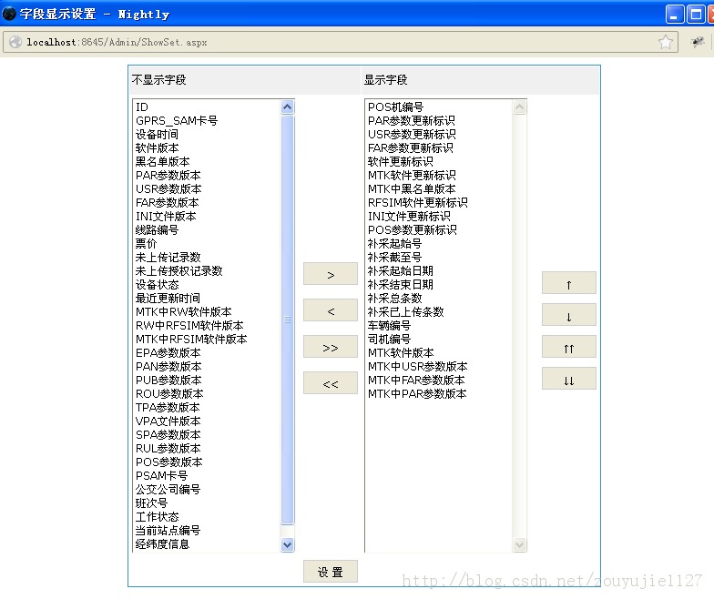Select INI文件更新标识 in right list
The image size is (714, 599).
pyautogui.click(x=439, y=217)
